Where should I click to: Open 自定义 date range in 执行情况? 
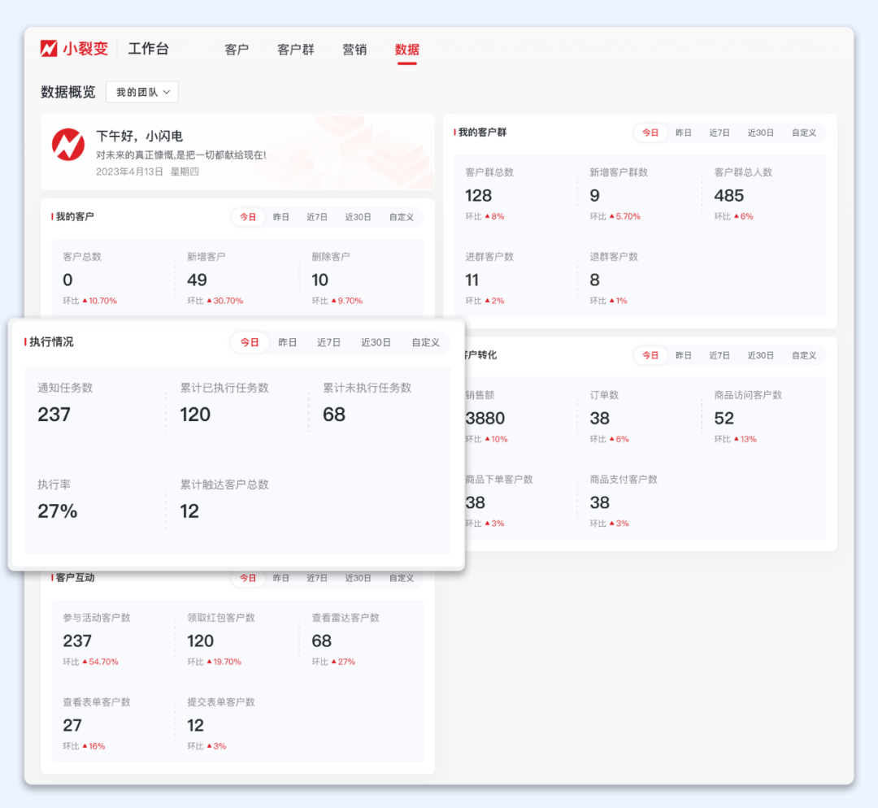point(425,342)
